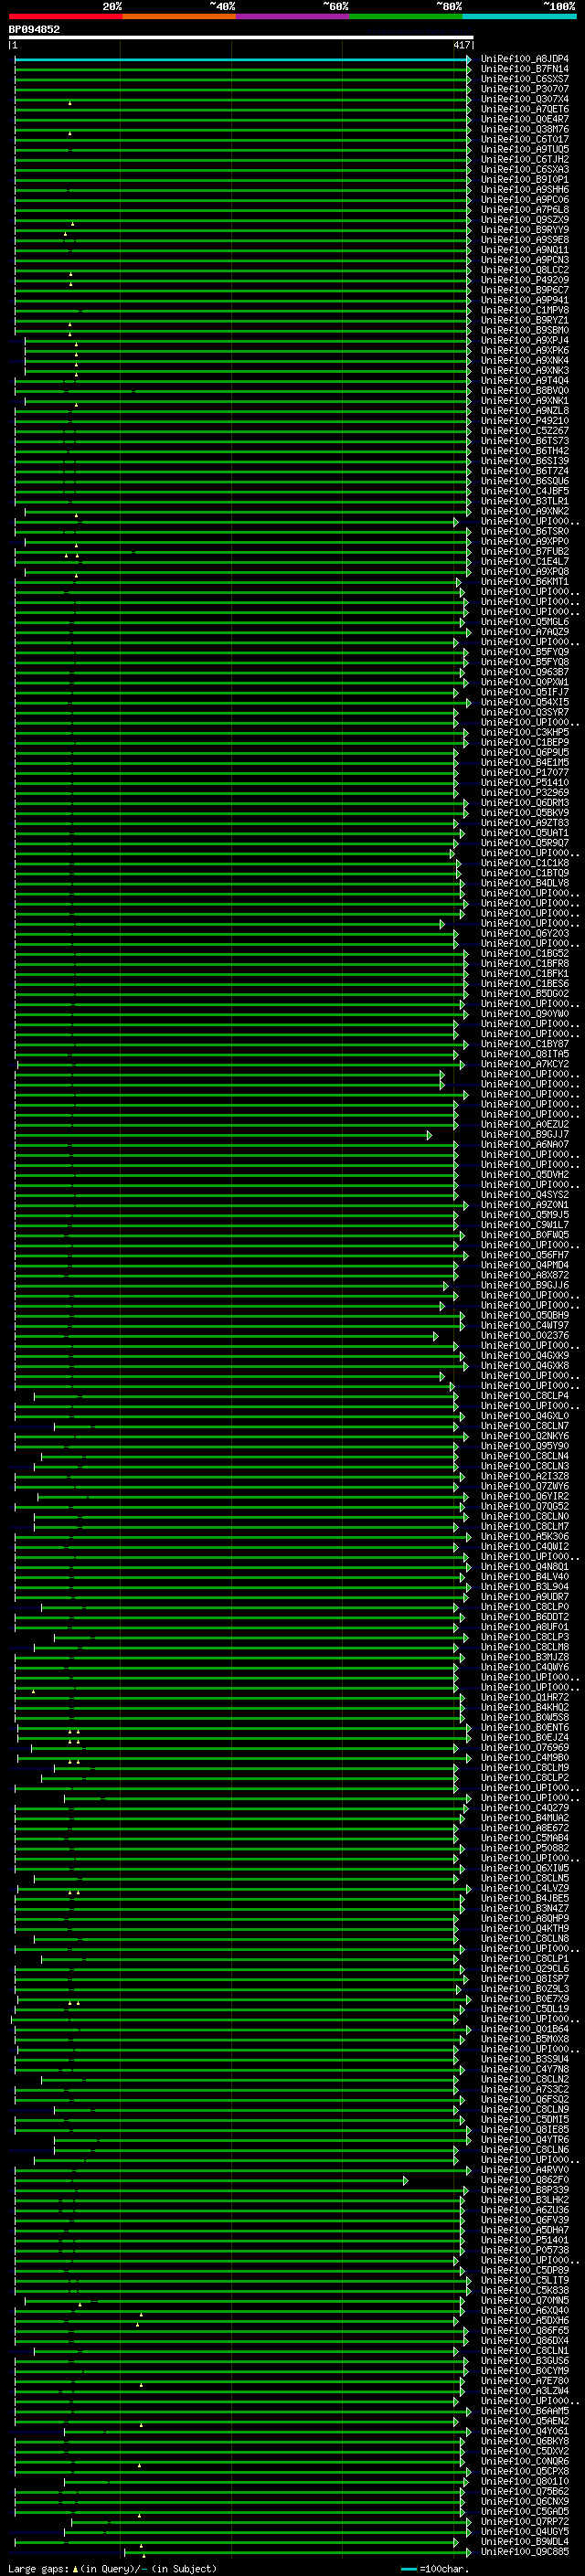Click the orange ~40% identity legend segment
The image size is (585, 2576).
tap(179, 16)
